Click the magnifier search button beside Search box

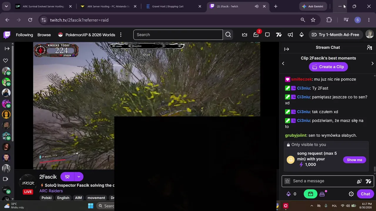[x=228, y=35]
